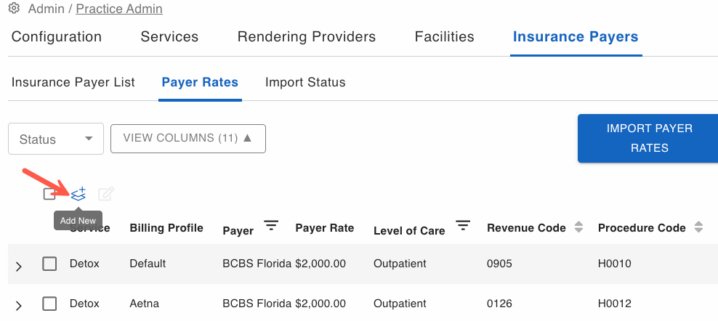718x321 pixels.
Task: Switch to the Rendering Providers tab
Action: (307, 36)
